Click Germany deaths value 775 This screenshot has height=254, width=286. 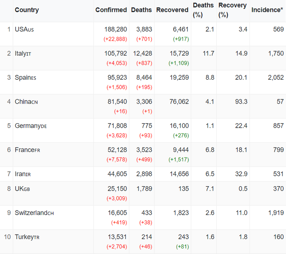pyautogui.click(x=147, y=126)
